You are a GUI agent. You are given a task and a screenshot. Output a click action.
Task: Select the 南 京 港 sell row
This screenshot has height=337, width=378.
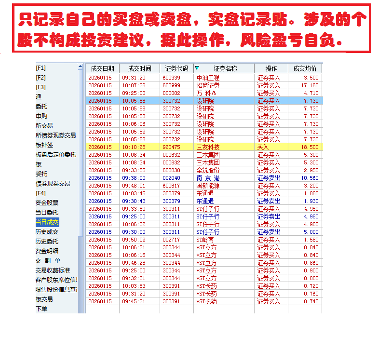204,178
